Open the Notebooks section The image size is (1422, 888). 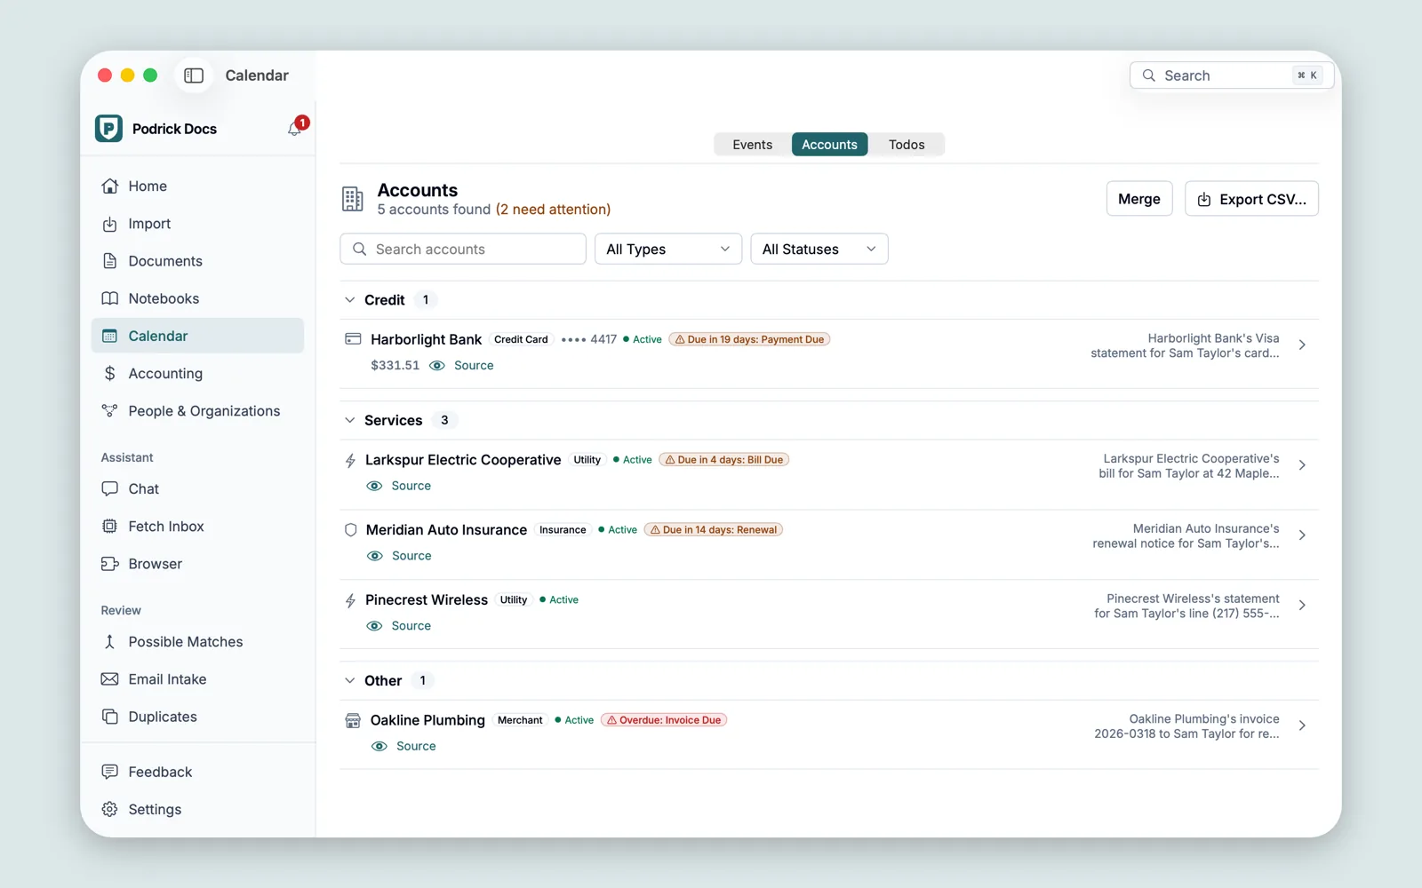pyautogui.click(x=197, y=298)
